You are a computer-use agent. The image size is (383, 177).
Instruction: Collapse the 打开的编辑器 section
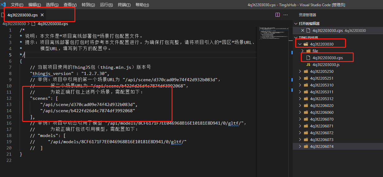(x=296, y=24)
